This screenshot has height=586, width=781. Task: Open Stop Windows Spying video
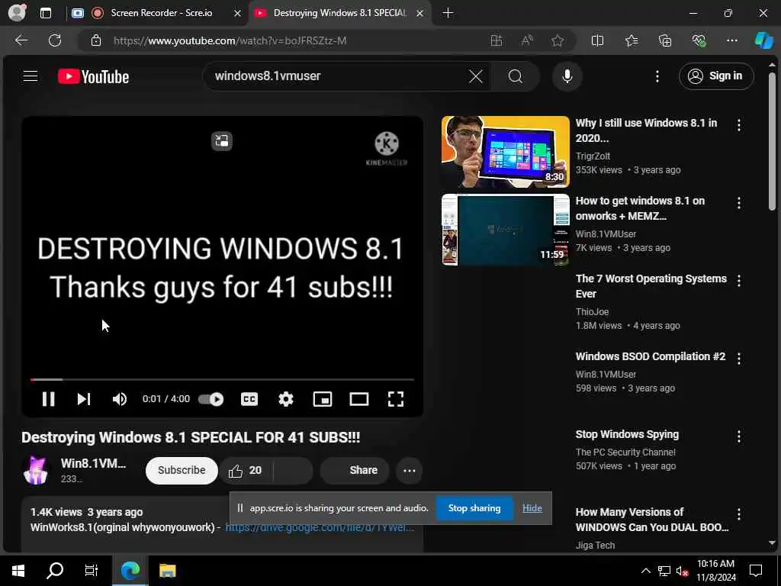(627, 434)
